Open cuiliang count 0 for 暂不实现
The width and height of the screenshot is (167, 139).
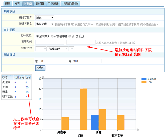point(15,97)
